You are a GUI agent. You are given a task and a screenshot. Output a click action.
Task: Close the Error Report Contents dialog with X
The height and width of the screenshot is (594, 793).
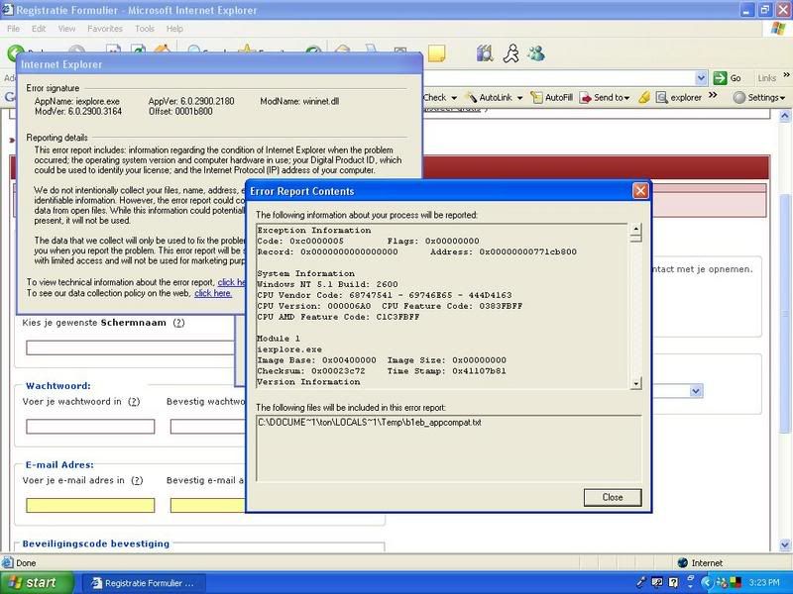click(640, 190)
